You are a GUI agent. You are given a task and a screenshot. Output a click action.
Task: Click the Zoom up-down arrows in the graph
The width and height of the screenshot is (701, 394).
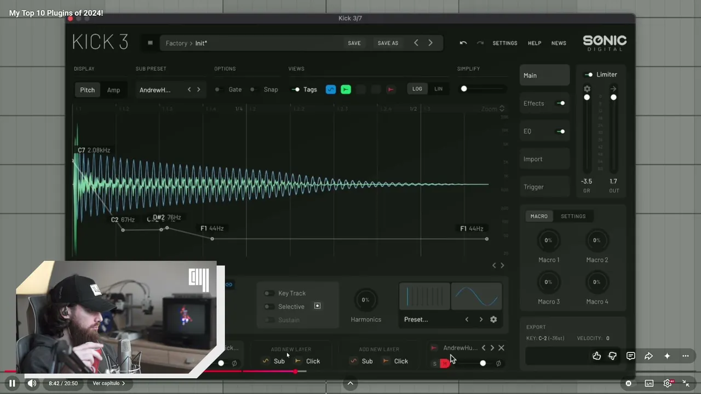(x=502, y=109)
